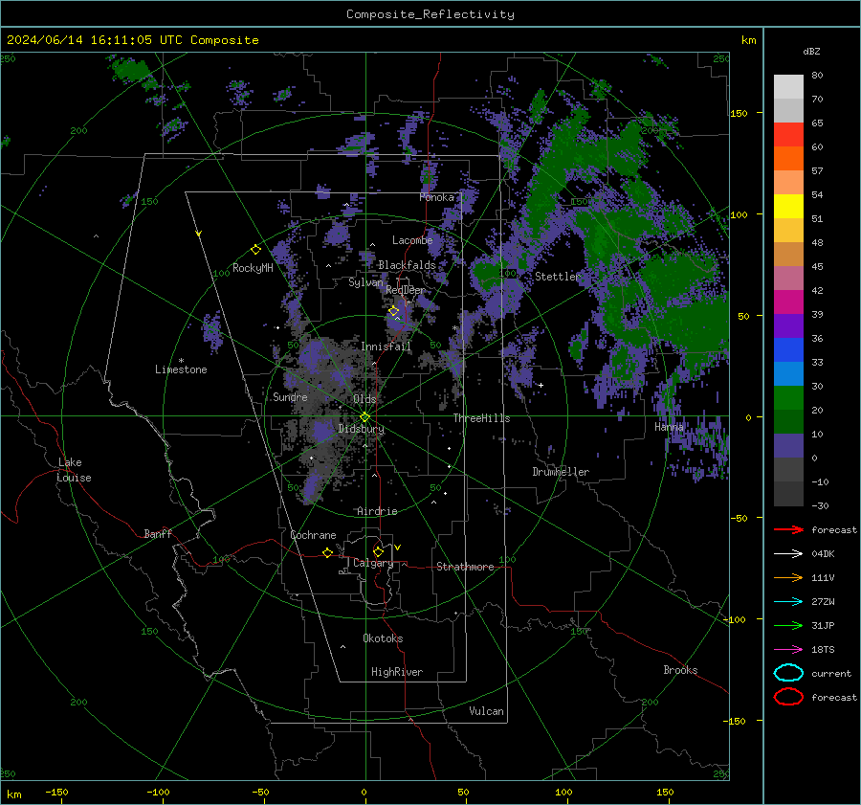This screenshot has height=805, width=861.
Task: Pick the topmost light gray dBZ swatch
Action: click(x=788, y=86)
